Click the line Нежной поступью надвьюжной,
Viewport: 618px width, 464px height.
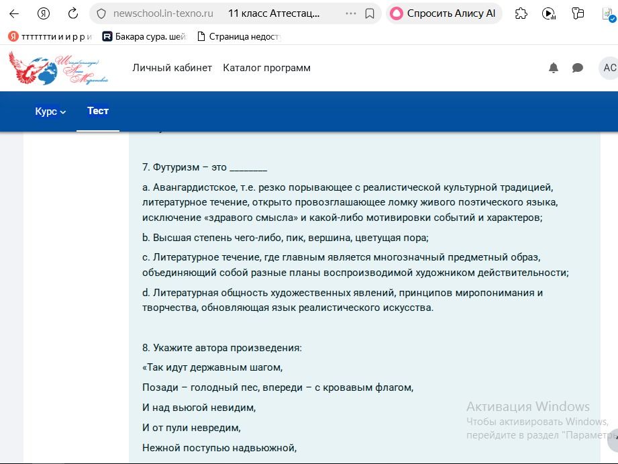click(x=219, y=448)
